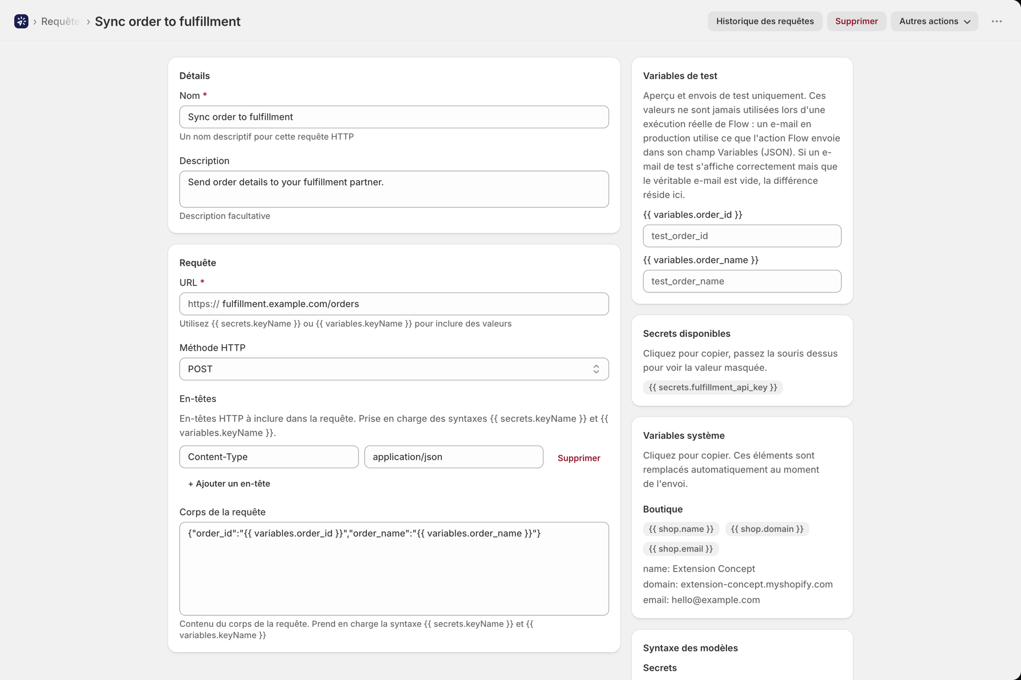The height and width of the screenshot is (680, 1021).
Task: Click the Corps de la requête body editor
Action: (x=394, y=568)
